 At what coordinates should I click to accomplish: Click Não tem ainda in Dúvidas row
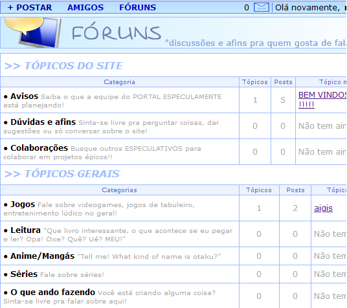(322, 126)
